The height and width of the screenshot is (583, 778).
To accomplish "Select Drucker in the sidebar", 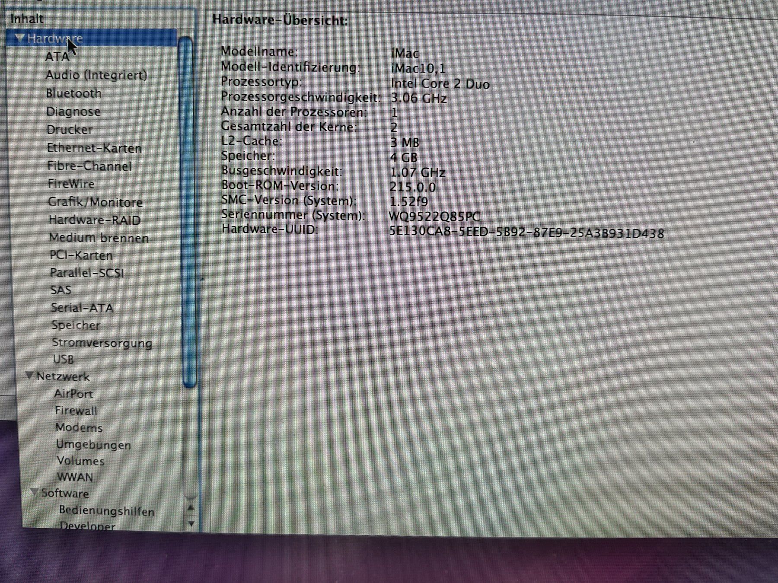I will [x=70, y=130].
